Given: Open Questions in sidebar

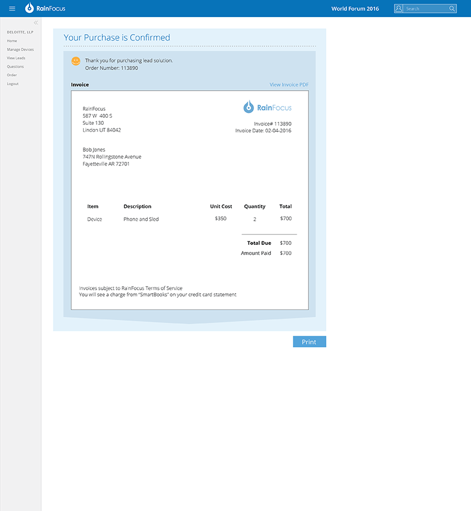Looking at the screenshot, I should tap(15, 67).
